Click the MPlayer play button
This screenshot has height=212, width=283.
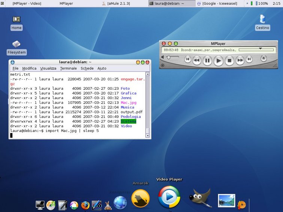pyautogui.click(x=218, y=61)
